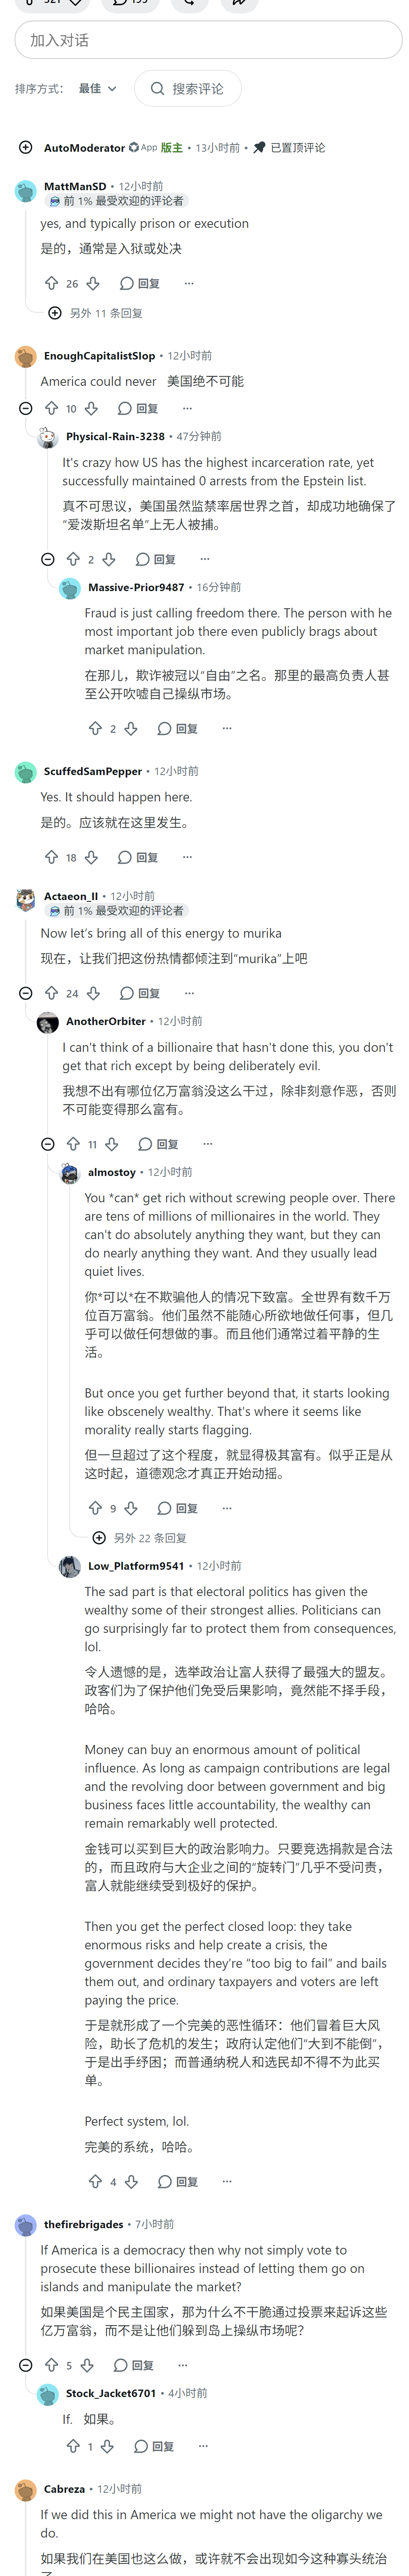Open more options on Low_Platform9541's comment
The width and height of the screenshot is (409, 2576).
coord(227,2181)
